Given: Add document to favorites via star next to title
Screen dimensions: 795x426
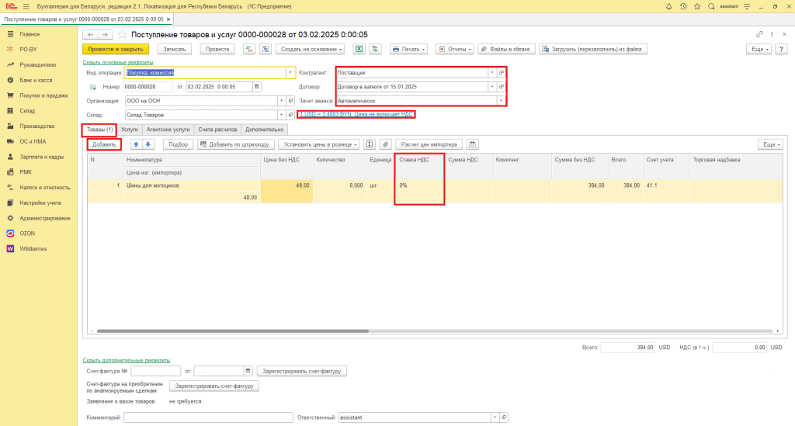Looking at the screenshot, I should coord(122,34).
